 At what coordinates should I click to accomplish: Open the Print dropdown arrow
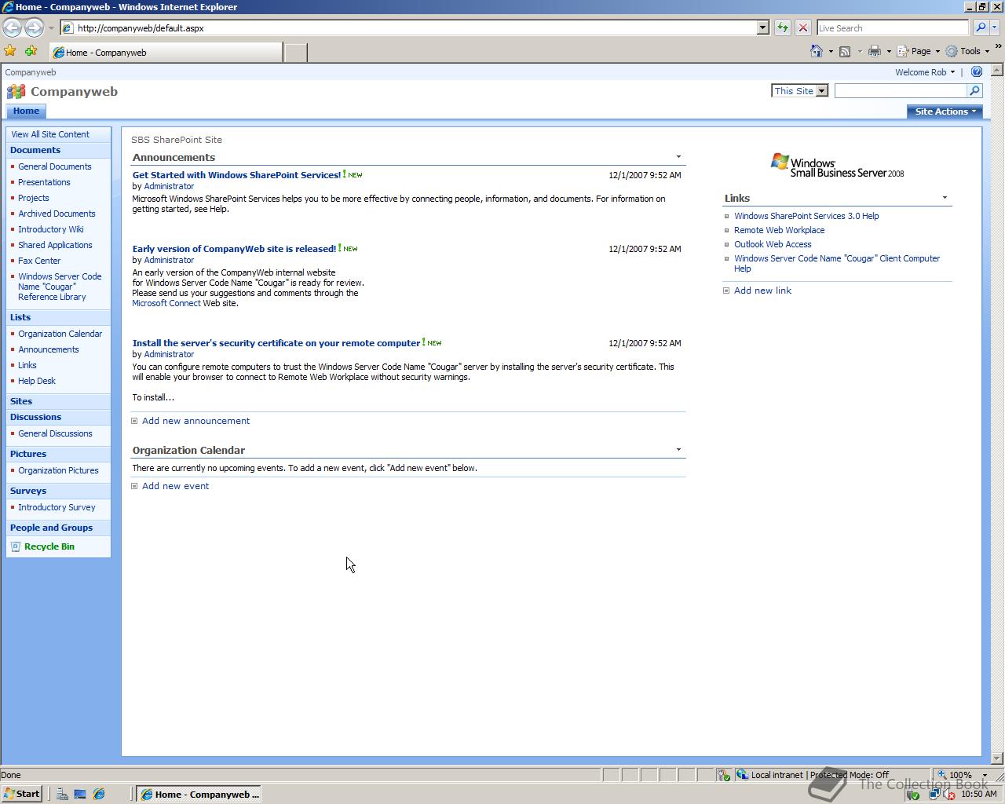coord(888,52)
